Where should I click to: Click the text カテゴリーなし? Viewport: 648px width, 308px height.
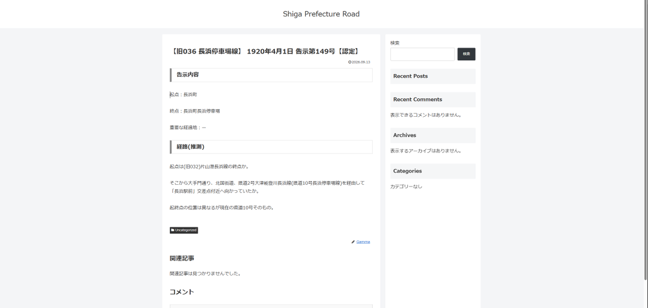coord(406,186)
